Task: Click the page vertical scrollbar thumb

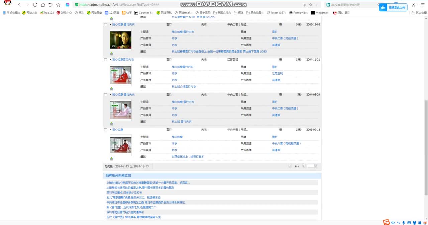Action: click(x=426, y=147)
